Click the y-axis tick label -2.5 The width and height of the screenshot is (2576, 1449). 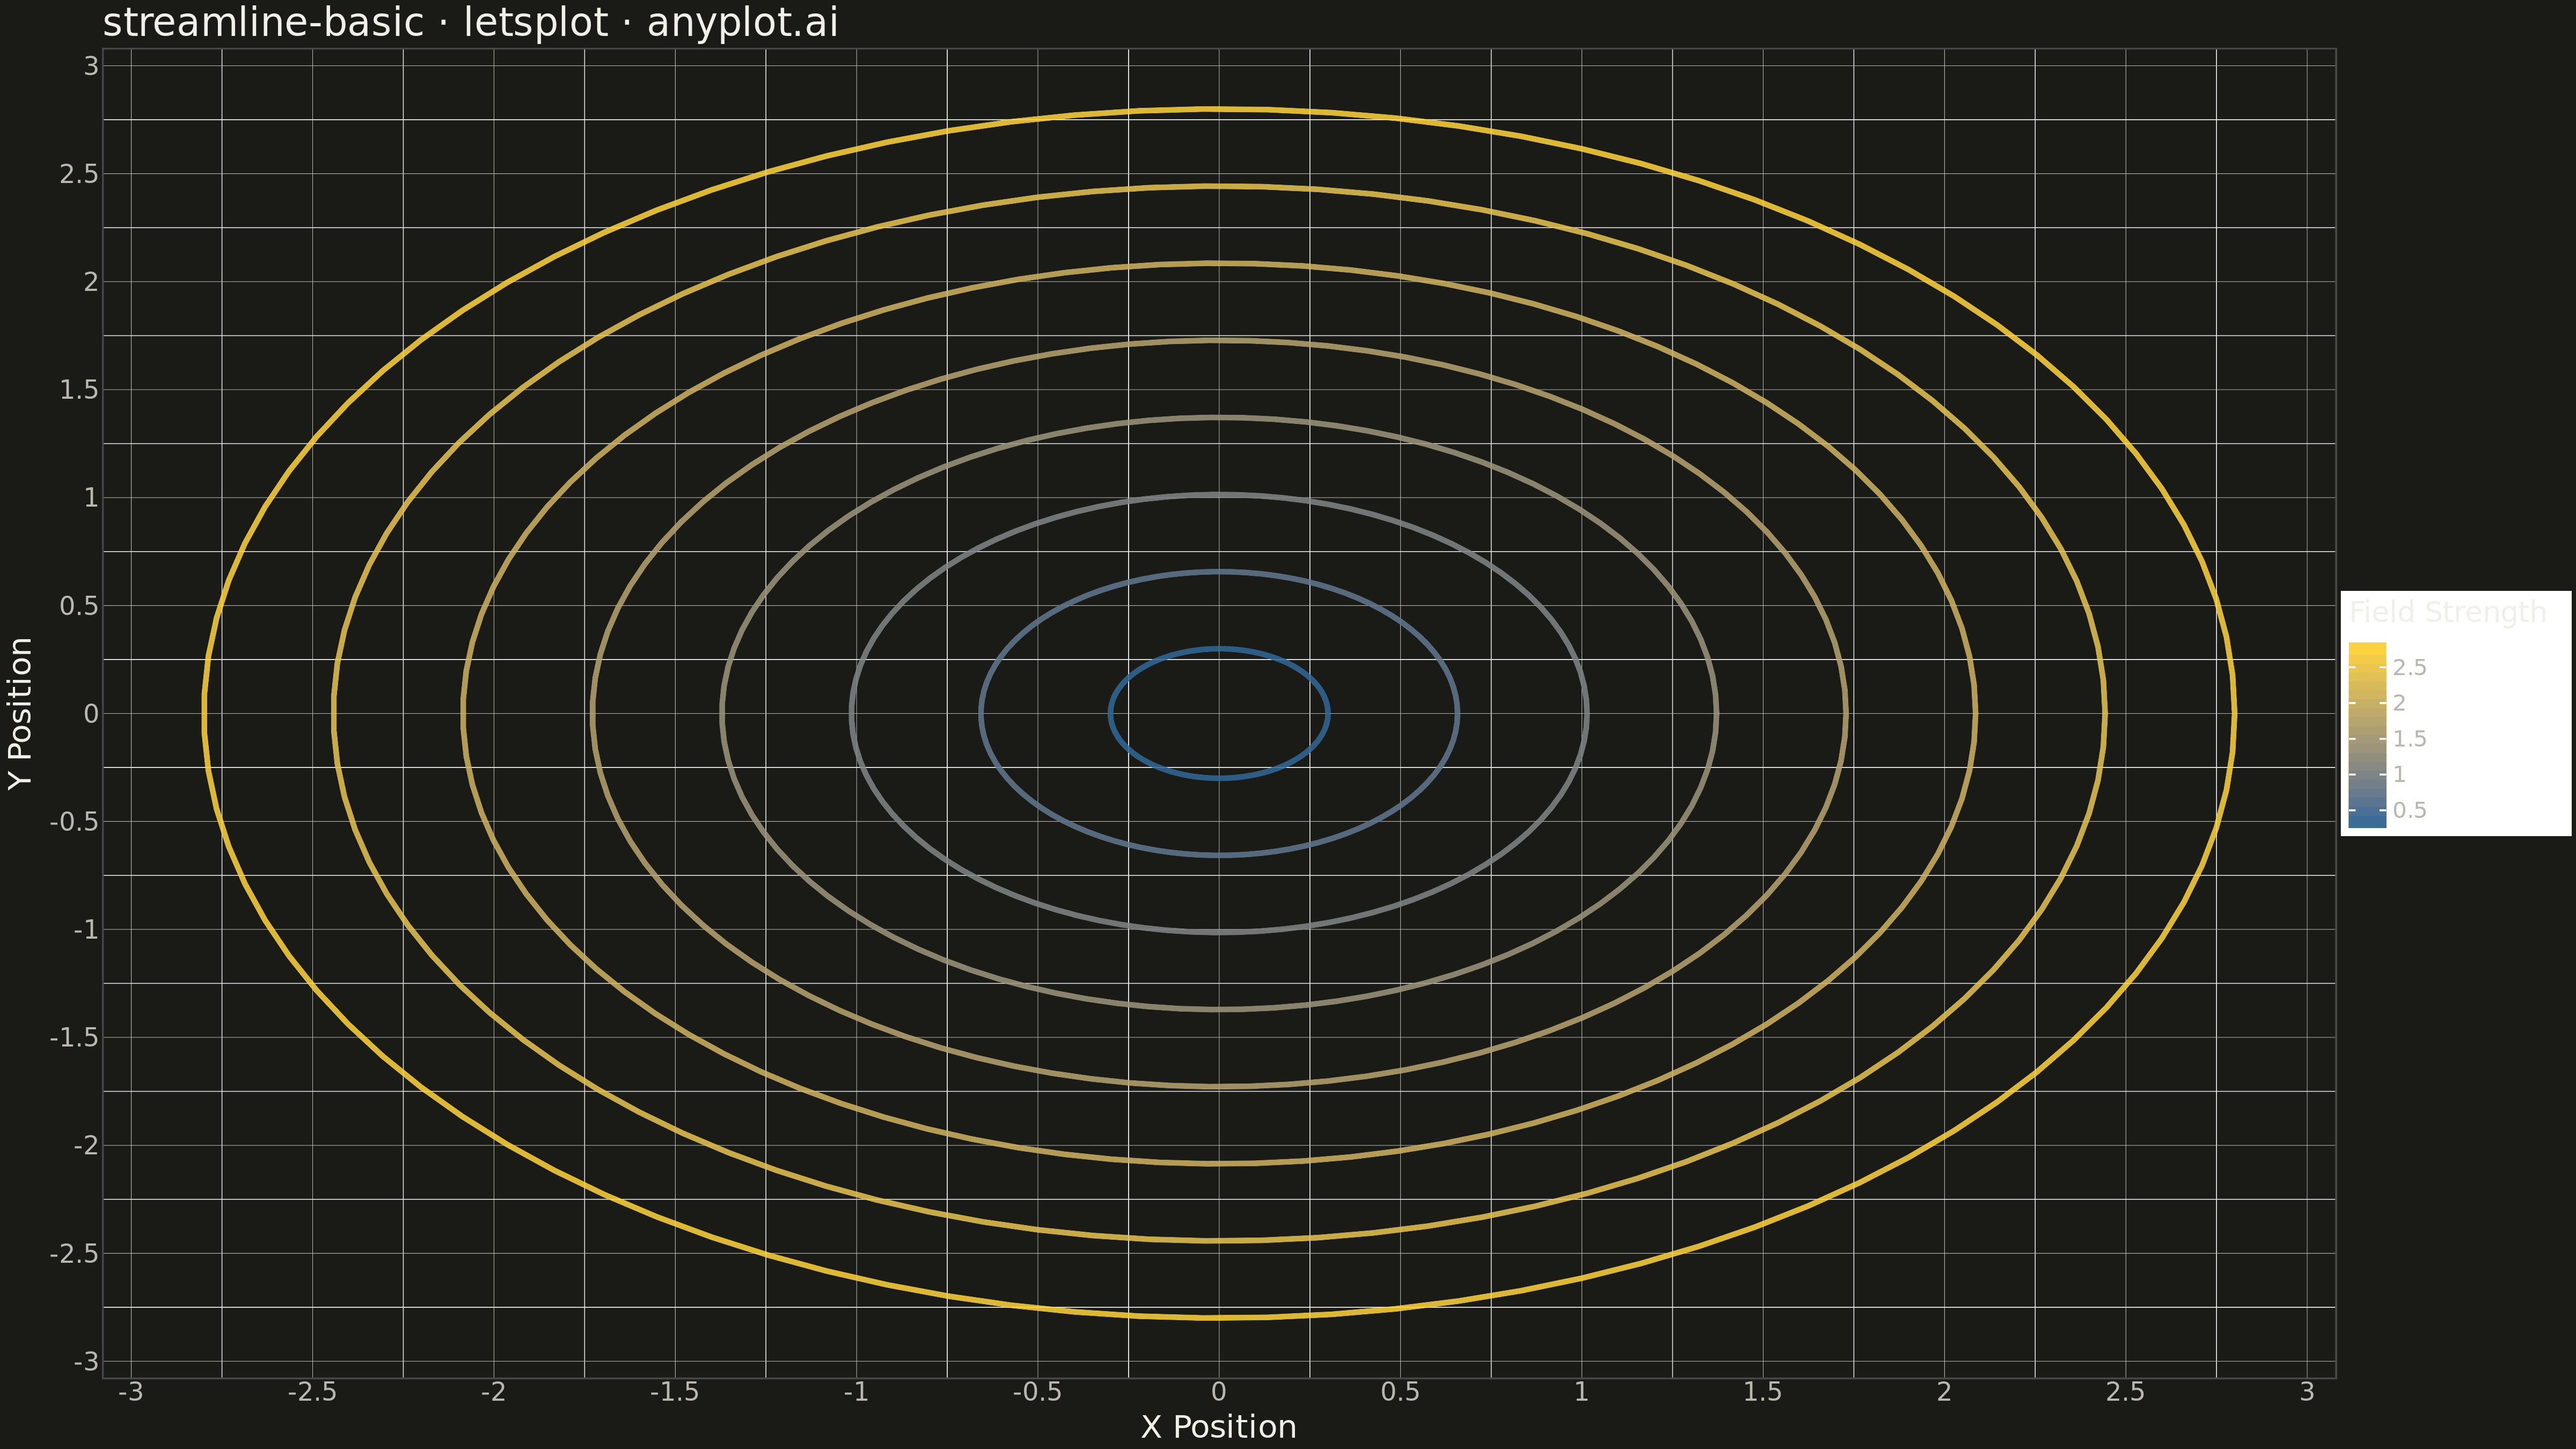74,1253
